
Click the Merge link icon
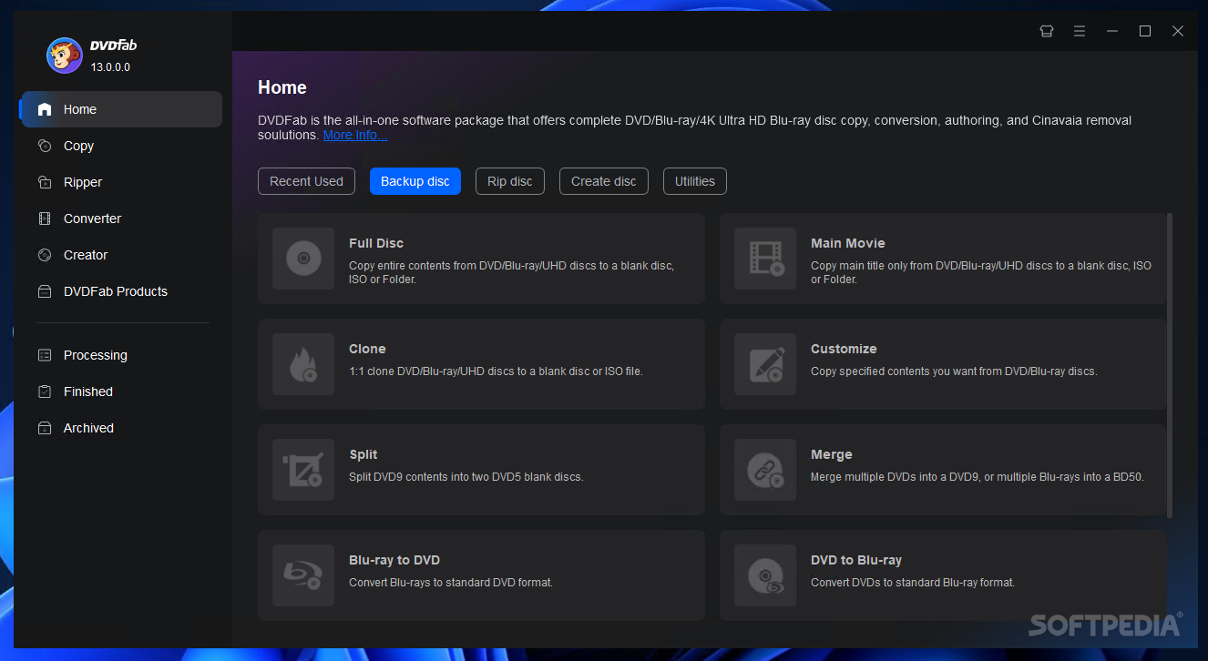(x=765, y=470)
